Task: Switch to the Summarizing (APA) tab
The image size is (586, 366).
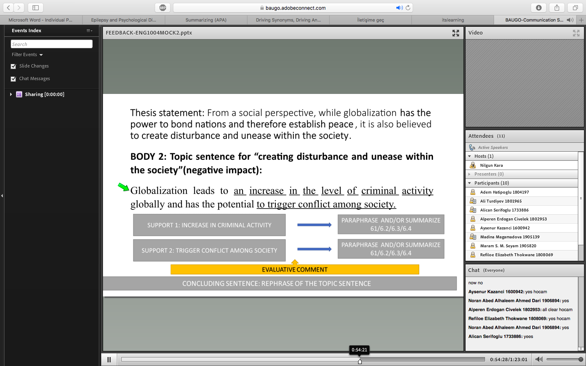Action: (x=206, y=20)
